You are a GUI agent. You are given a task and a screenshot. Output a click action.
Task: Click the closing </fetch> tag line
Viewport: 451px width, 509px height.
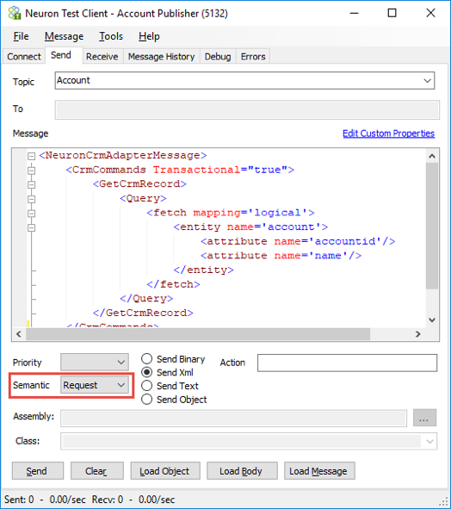tap(173, 284)
